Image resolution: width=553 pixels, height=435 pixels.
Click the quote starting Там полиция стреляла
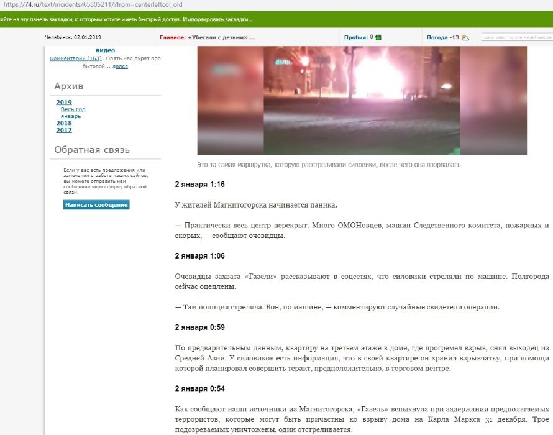tap(337, 307)
